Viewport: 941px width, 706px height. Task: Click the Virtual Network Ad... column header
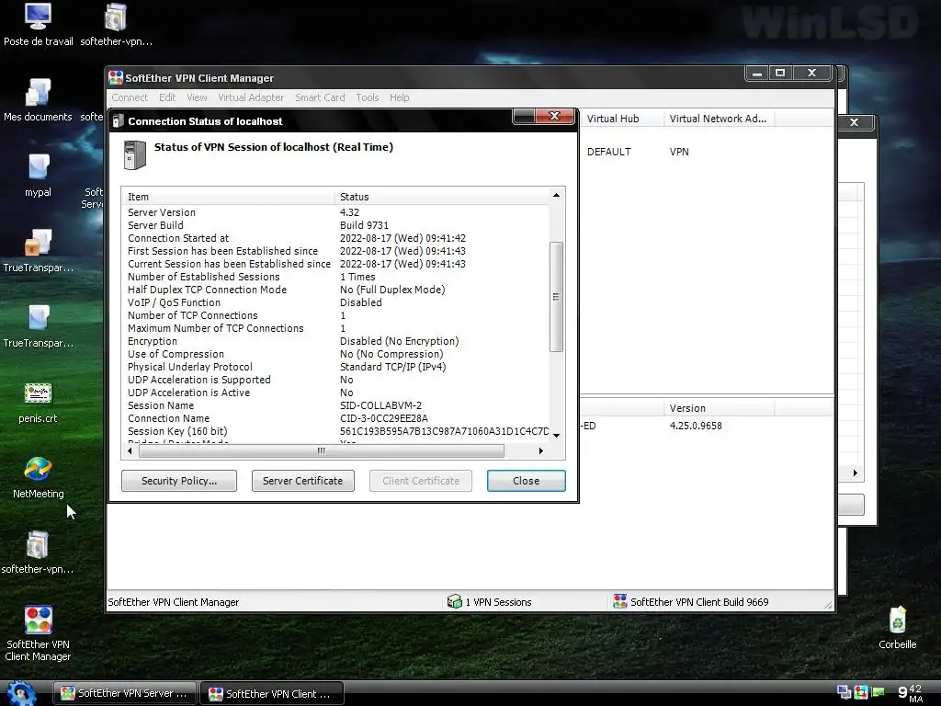pyautogui.click(x=719, y=119)
